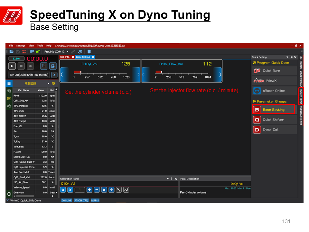Open aRacer Online
The image size is (309, 232).
click(x=275, y=91)
